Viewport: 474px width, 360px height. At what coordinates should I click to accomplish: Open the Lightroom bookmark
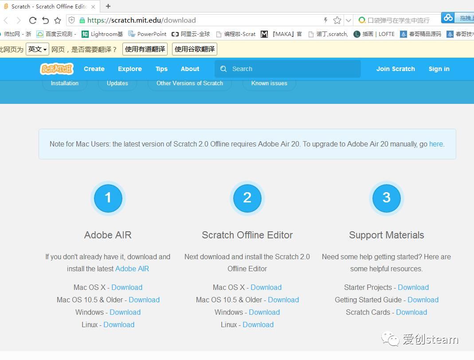pos(102,34)
